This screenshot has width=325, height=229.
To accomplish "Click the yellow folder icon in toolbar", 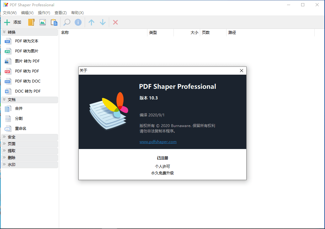I will pos(31,22).
